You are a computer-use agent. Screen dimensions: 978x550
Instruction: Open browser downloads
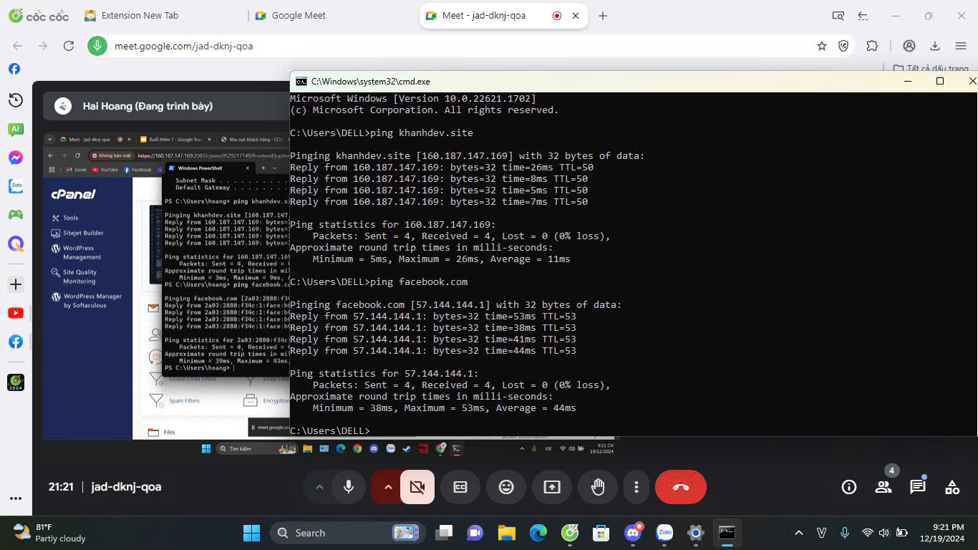tap(935, 46)
